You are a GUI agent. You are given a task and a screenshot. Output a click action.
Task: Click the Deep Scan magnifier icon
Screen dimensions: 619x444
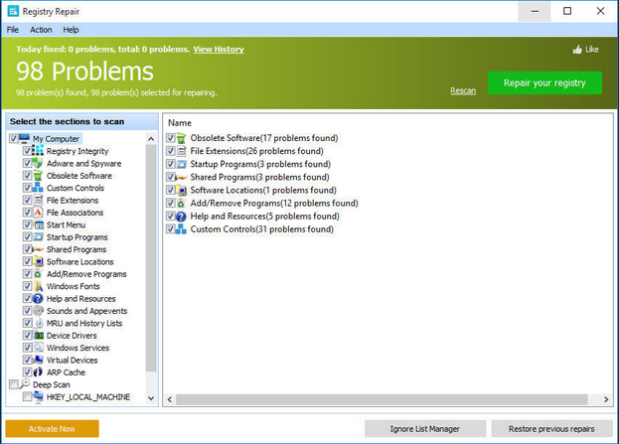pos(25,383)
